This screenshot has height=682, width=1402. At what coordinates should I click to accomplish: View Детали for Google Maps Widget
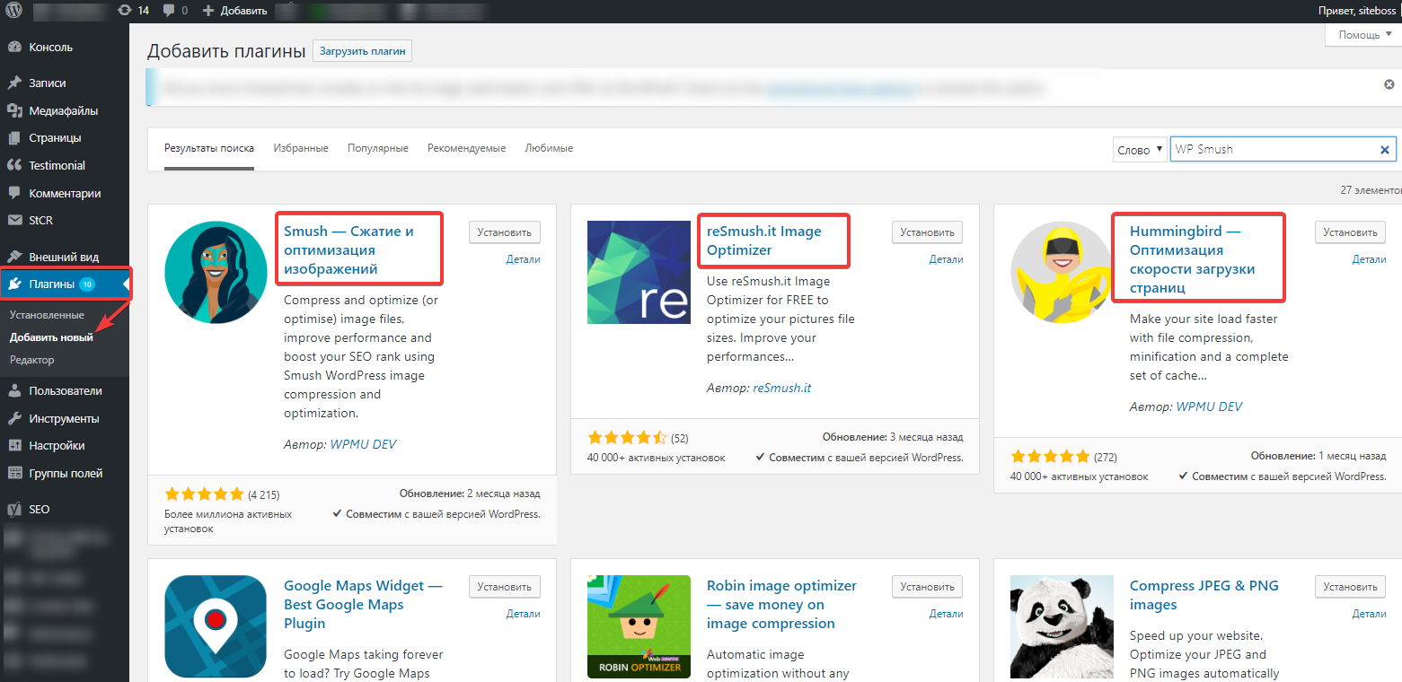[x=523, y=614]
